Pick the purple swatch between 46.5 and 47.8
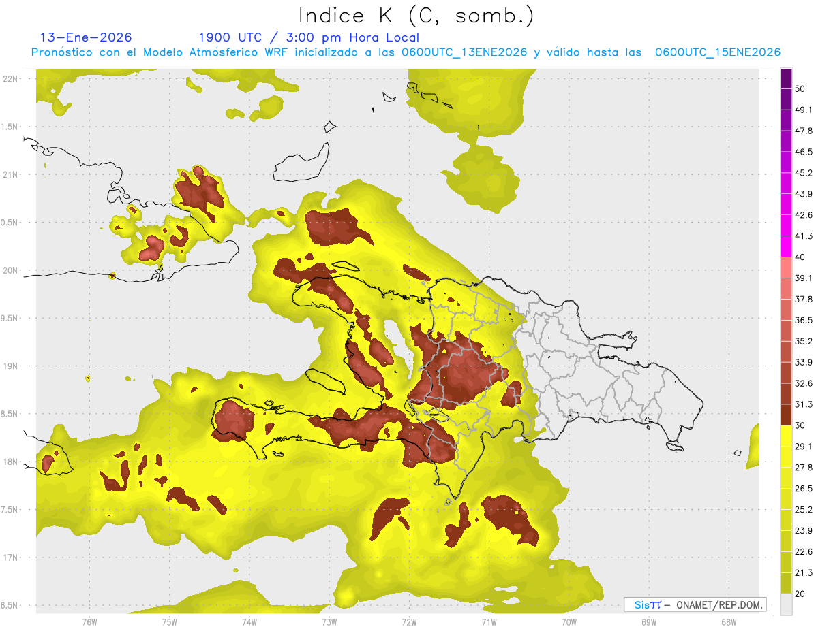This screenshot has width=818, height=631. (786, 142)
